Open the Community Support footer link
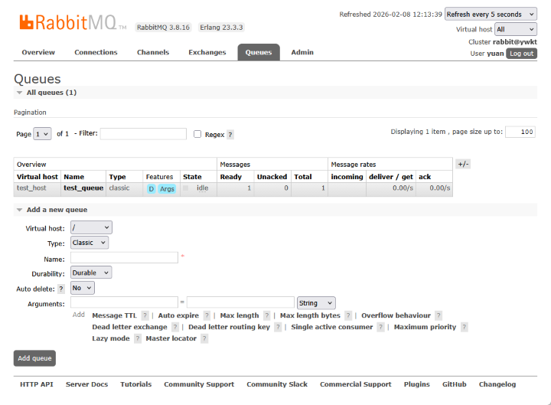Image resolution: width=551 pixels, height=405 pixels. tap(199, 384)
